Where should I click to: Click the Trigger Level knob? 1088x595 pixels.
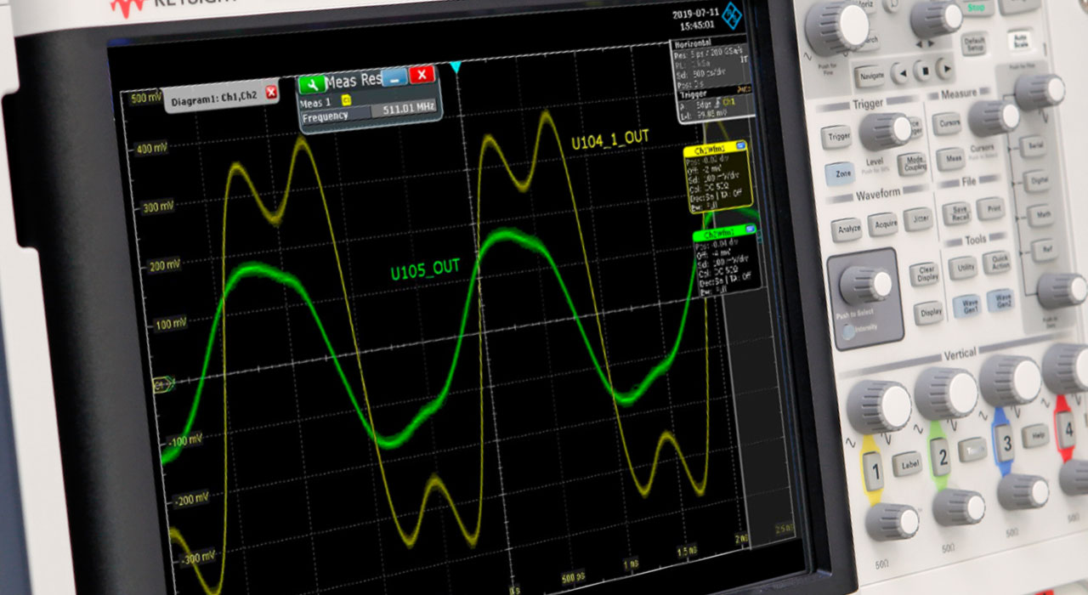click(883, 130)
